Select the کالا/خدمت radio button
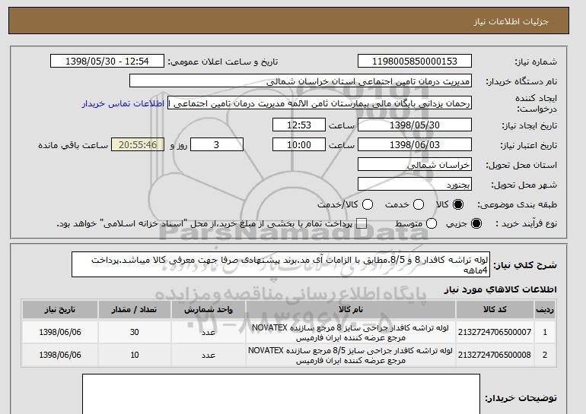This screenshot has height=414, width=586. coord(368,204)
